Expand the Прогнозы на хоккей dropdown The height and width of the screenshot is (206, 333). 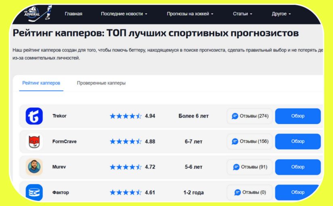190,14
